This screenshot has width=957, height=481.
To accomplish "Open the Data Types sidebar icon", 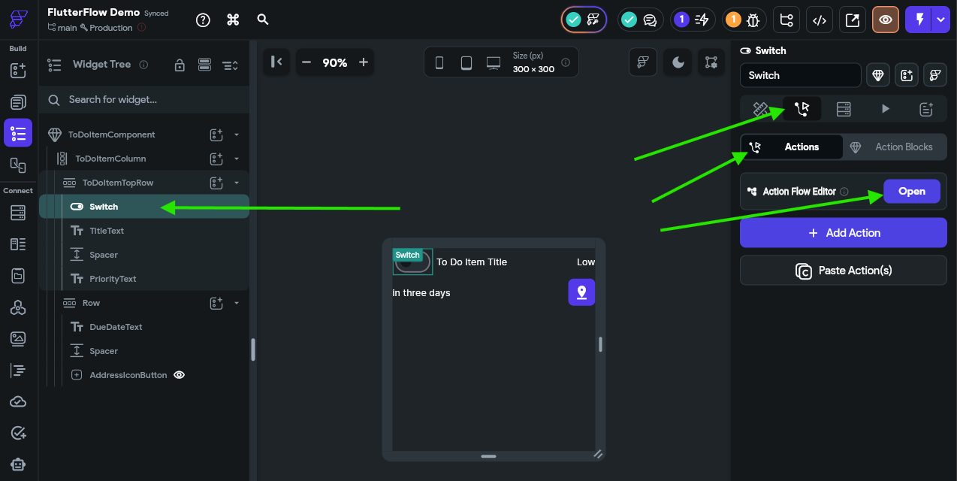I will (x=18, y=244).
